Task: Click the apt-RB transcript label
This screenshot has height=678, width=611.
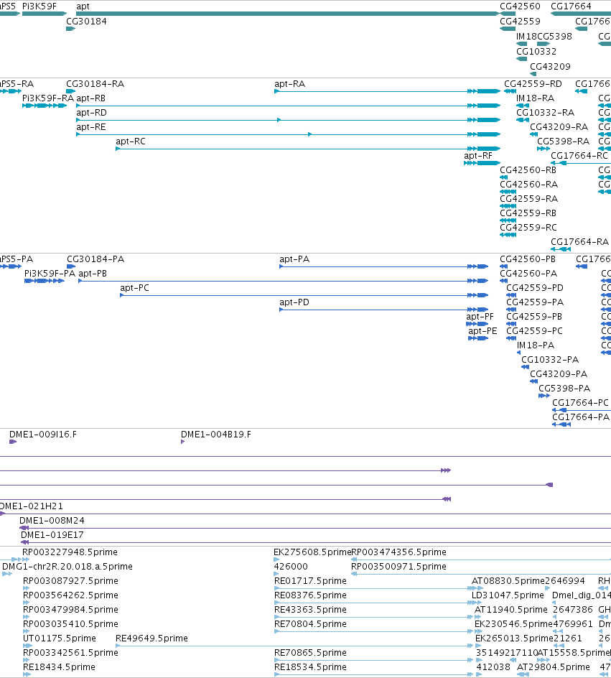Action: pyautogui.click(x=90, y=98)
